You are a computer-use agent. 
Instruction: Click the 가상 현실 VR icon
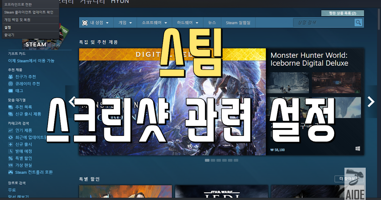(x=10, y=165)
